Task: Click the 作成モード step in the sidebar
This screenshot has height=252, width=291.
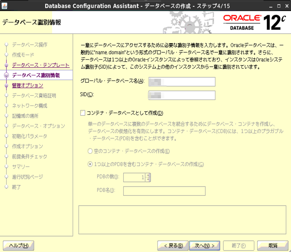Action: click(23, 55)
